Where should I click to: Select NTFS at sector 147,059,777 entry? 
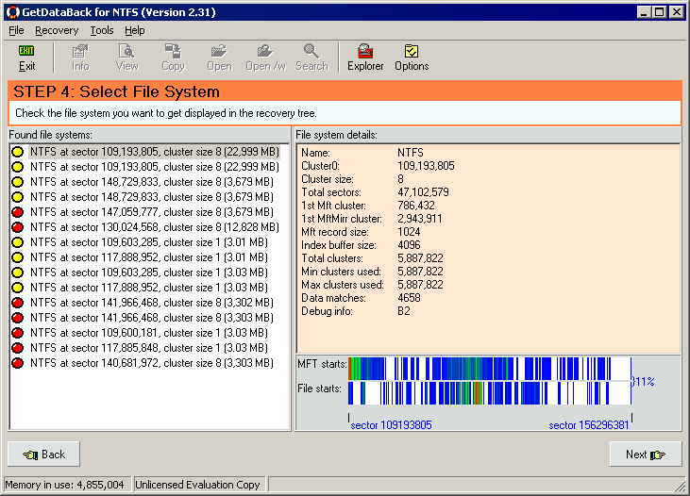pyautogui.click(x=151, y=212)
